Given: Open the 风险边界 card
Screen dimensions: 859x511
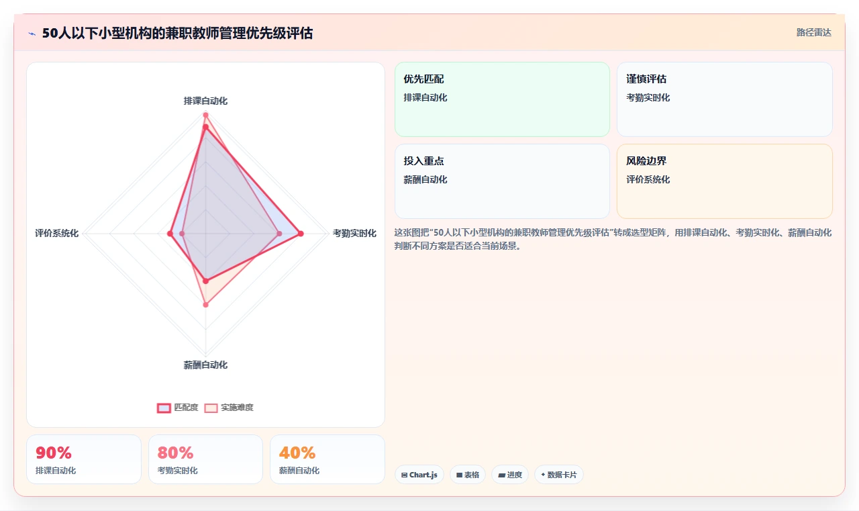Looking at the screenshot, I should pos(725,181).
